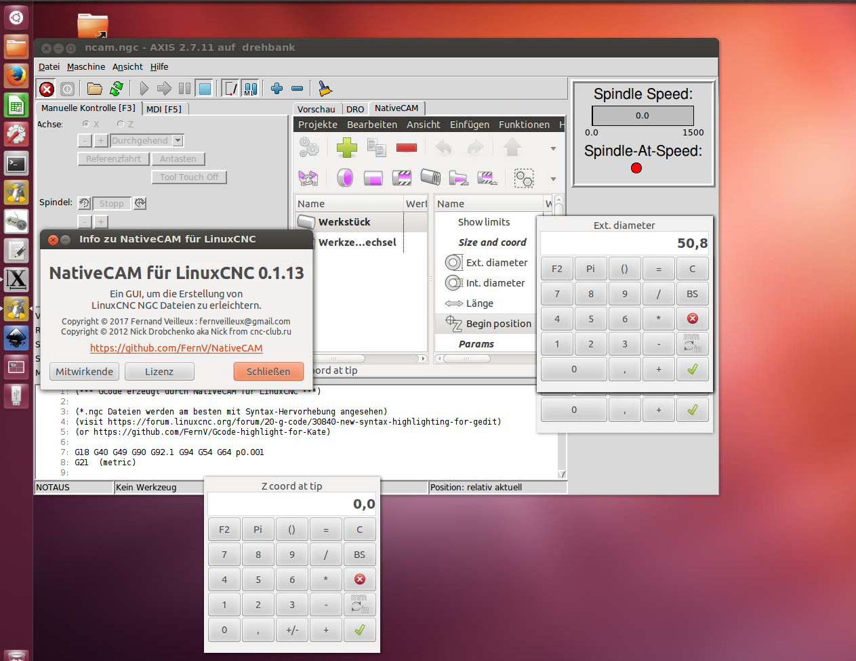Open the Funktionen menu in NativeCAM
Screen dimensions: 856x661
coord(524,125)
